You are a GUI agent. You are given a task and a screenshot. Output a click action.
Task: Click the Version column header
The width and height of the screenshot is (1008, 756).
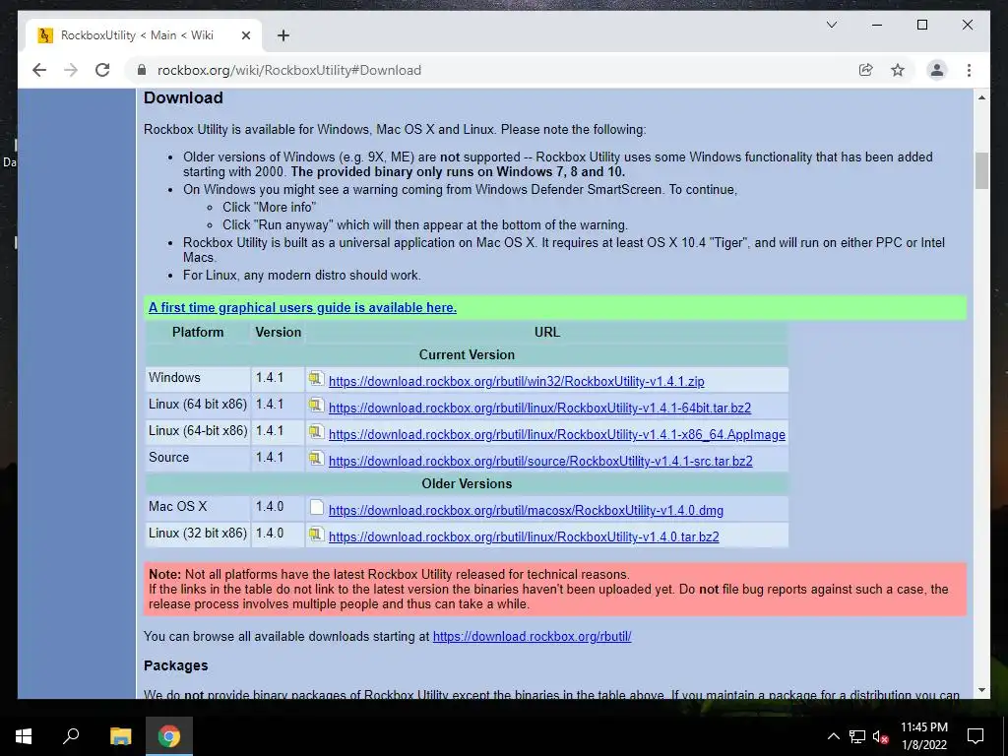pos(279,333)
